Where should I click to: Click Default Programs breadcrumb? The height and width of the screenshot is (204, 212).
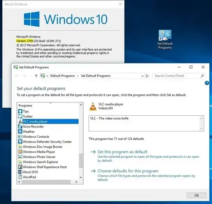coord(62,76)
